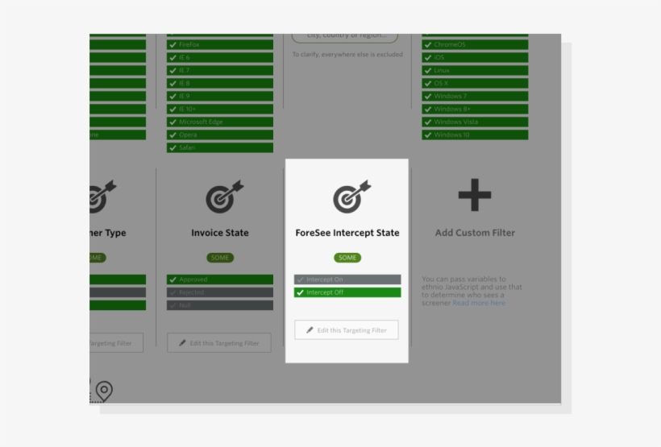Image resolution: width=661 pixels, height=447 pixels.
Task: Toggle the Safari browser filter
Action: tap(219, 147)
